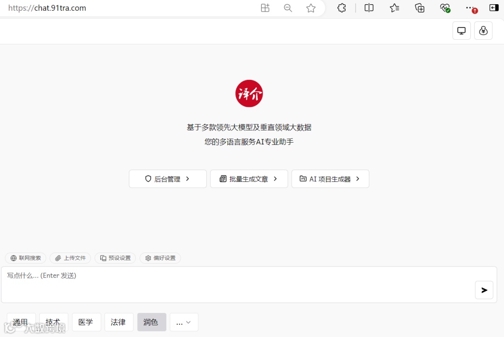Screen dimensions: 504x337
Task: Click the 译介 red logo
Action: pyautogui.click(x=249, y=93)
